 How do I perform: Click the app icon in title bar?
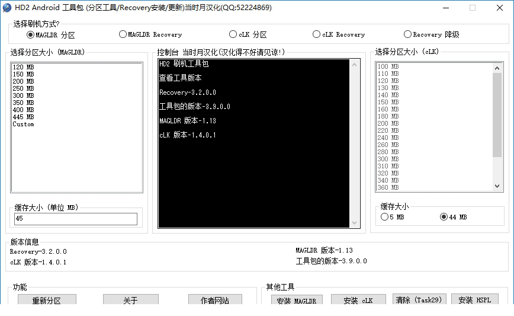(7, 8)
